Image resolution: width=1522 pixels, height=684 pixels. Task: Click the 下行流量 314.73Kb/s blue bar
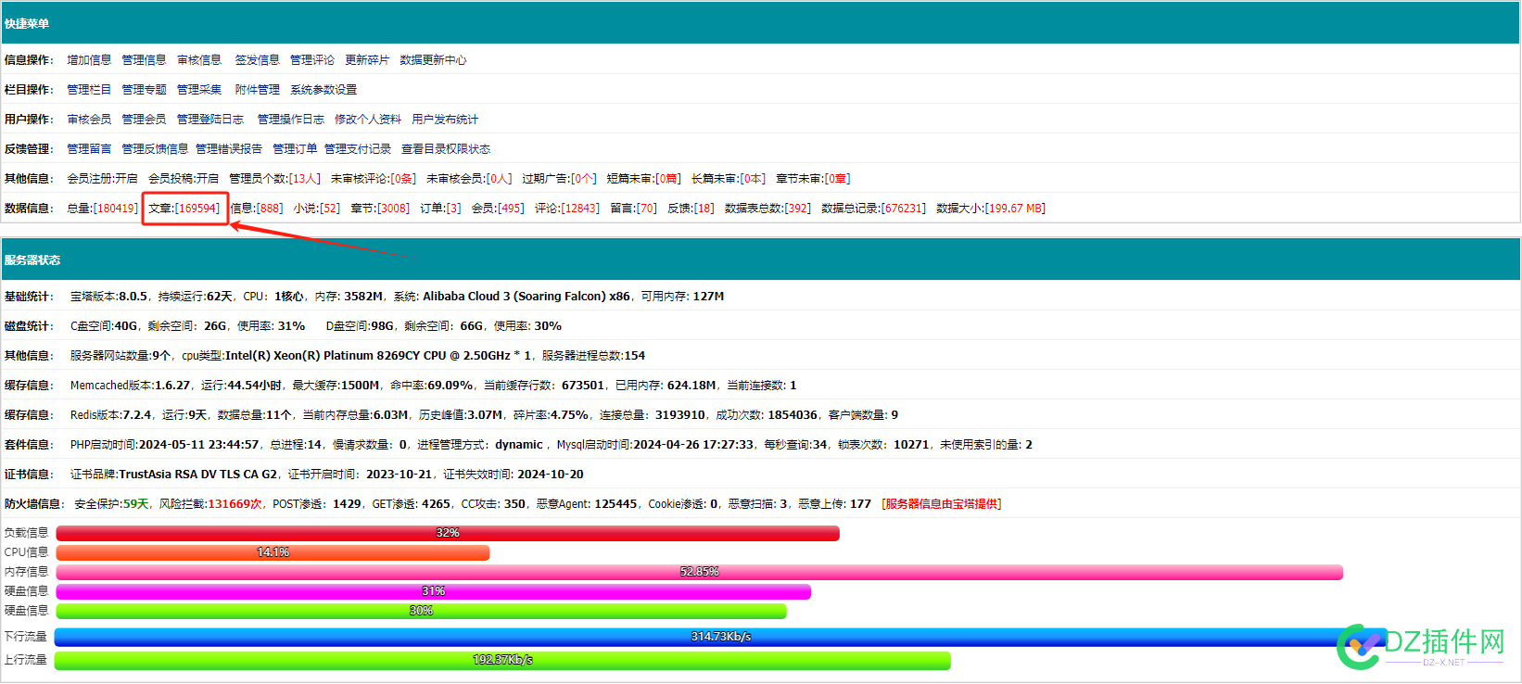pyautogui.click(x=721, y=637)
